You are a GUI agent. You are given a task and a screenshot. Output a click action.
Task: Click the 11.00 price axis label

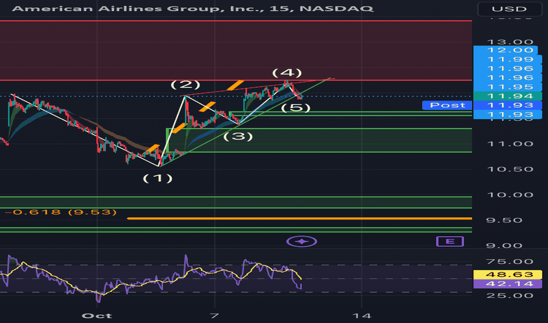(510, 144)
